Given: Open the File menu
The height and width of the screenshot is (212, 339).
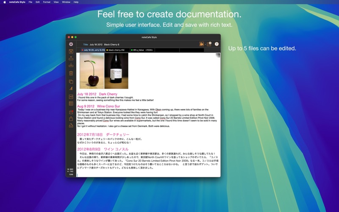Looking at the screenshot, I should coord(31,2).
